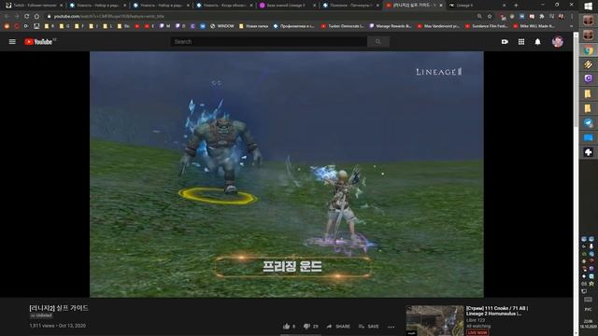Open the white plus app in taskbar
This screenshot has height=336, width=598.
[588, 152]
